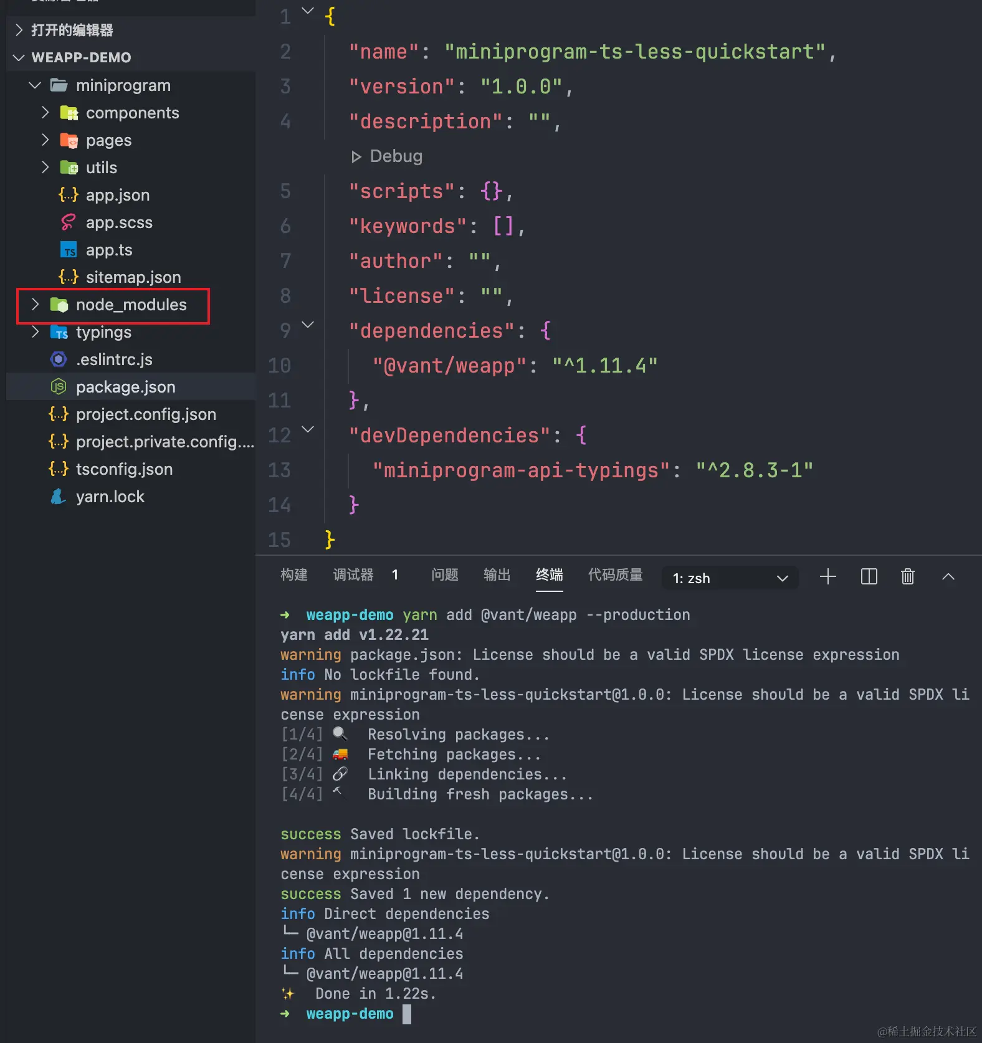
Task: Click the package.json Node icon
Action: 59,387
